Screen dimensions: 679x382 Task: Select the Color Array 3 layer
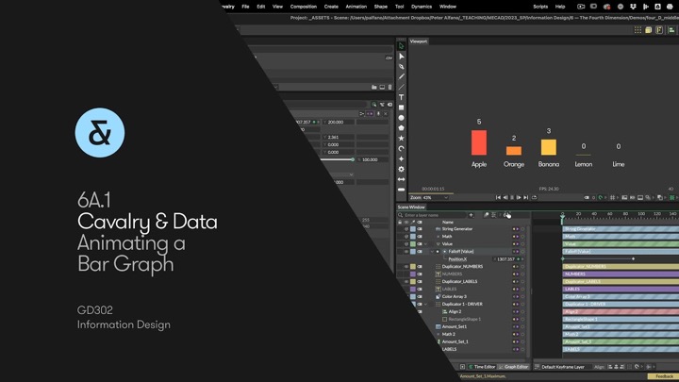[454, 297]
